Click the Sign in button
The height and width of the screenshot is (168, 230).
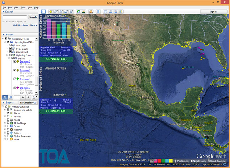pos(213,12)
